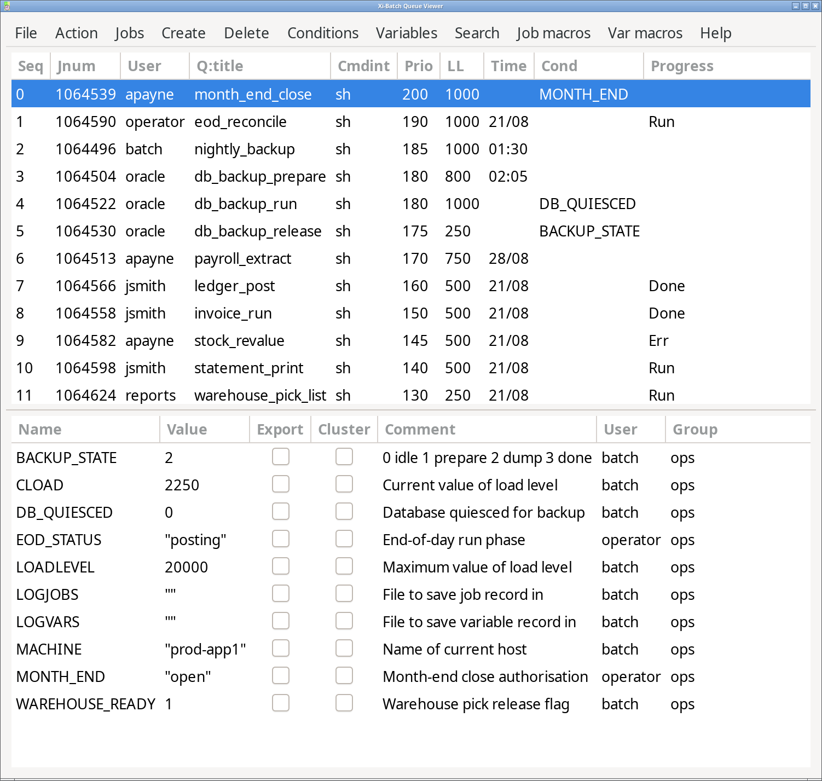This screenshot has height=781, width=822.
Task: Sort jobs by Seq column header
Action: (x=31, y=66)
